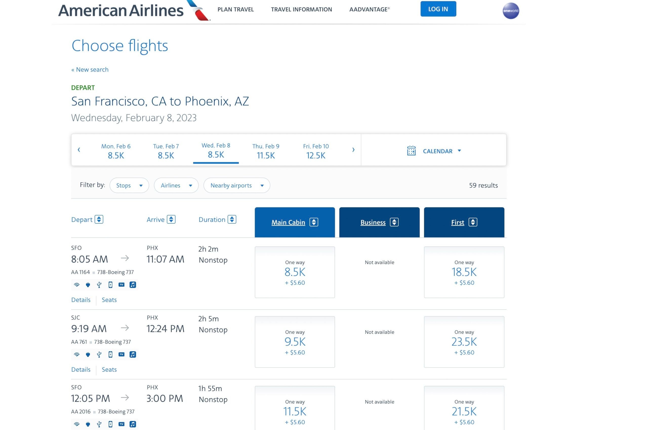Click power outlet icon for flight AA 761
The width and height of the screenshot is (648, 430).
point(88,354)
